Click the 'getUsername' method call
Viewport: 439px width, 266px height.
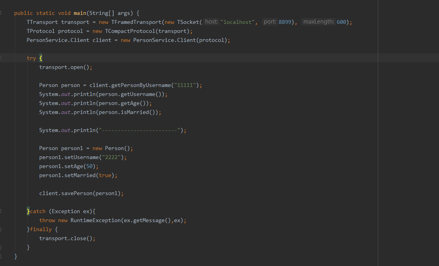[x=138, y=94]
